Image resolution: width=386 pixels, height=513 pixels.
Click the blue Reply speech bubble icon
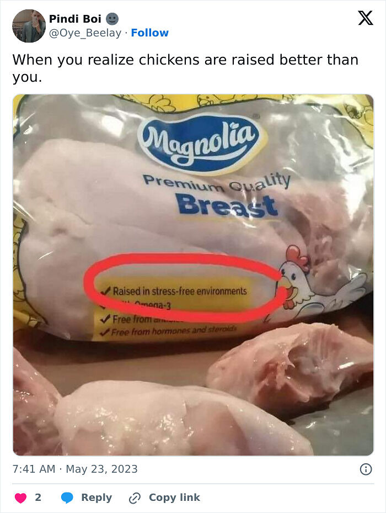[x=67, y=498]
